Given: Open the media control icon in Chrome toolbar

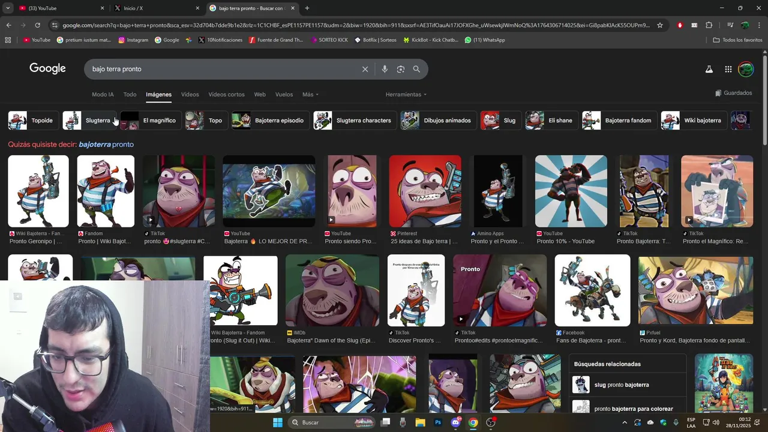Looking at the screenshot, I should (x=730, y=25).
